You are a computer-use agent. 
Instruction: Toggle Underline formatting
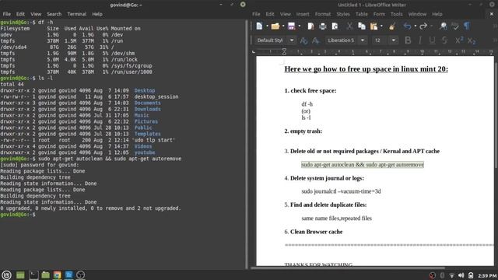click(x=432, y=40)
